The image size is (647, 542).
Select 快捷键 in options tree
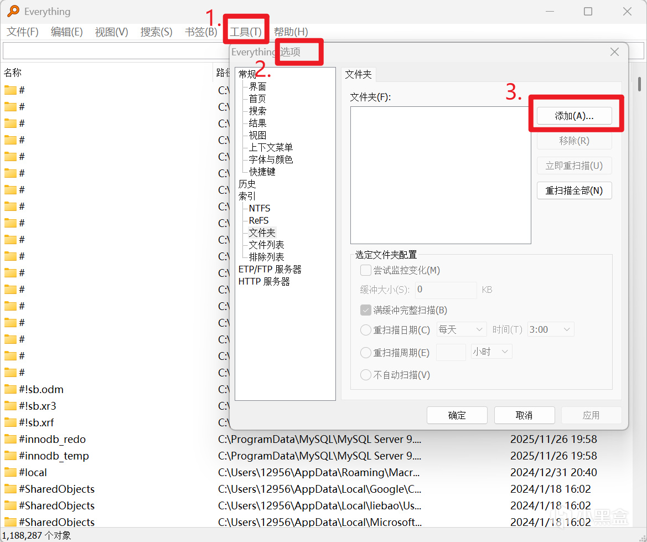coord(262,172)
